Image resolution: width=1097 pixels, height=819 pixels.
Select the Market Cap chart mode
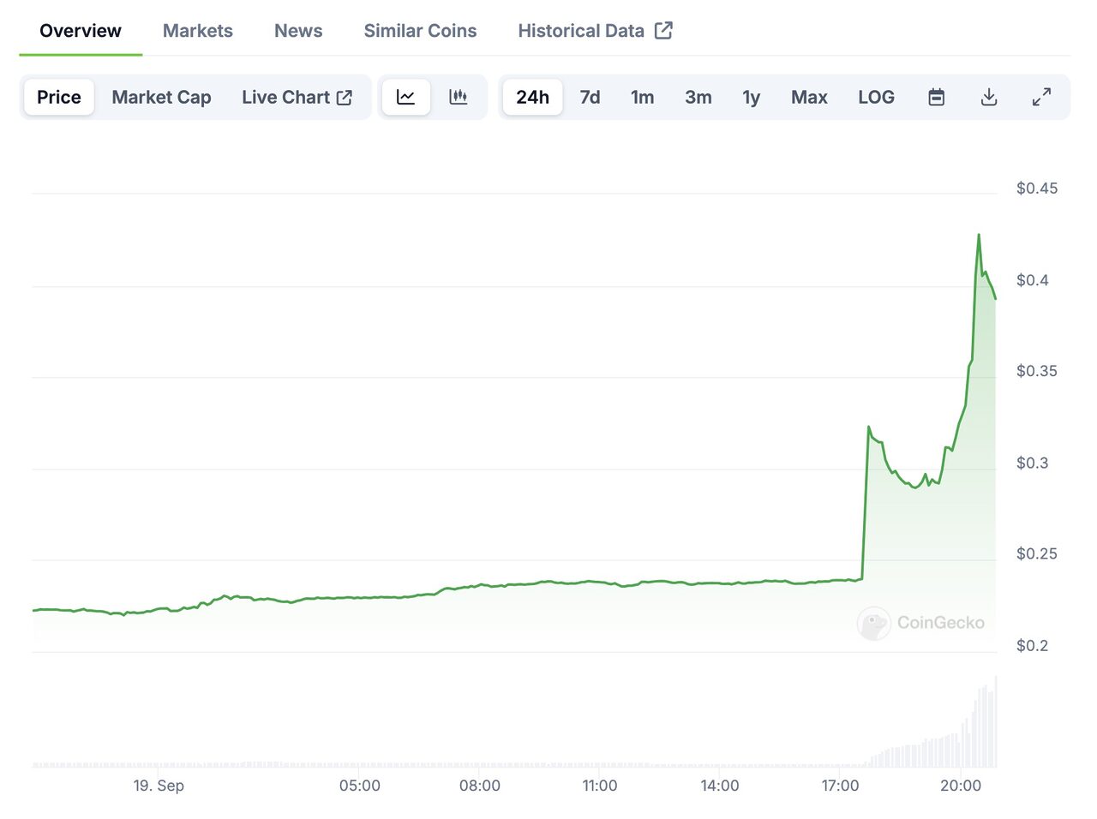(161, 97)
